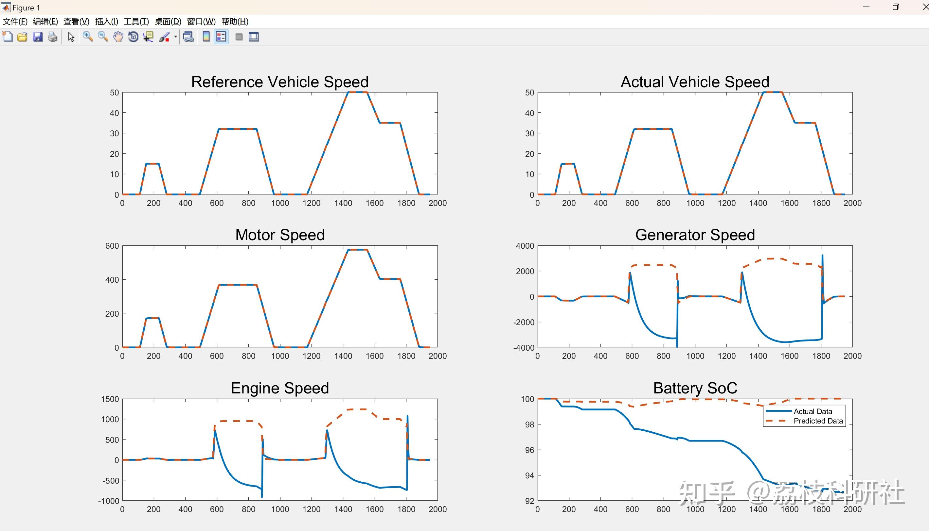Open the 插入(I) menu
The width and height of the screenshot is (929, 531).
click(x=106, y=22)
